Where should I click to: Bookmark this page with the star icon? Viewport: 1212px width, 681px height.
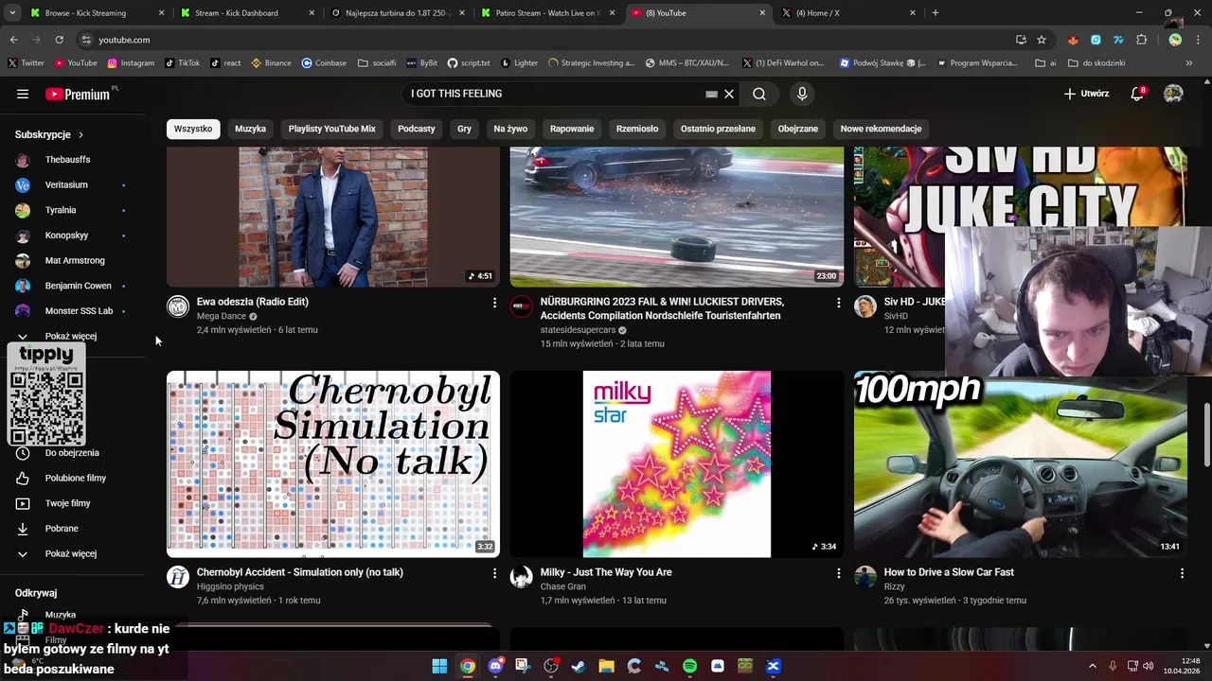coord(1042,40)
